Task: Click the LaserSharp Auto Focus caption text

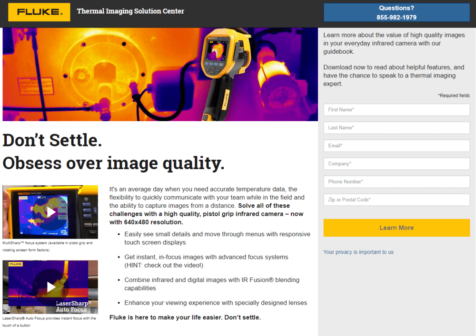Action: tap(49, 322)
